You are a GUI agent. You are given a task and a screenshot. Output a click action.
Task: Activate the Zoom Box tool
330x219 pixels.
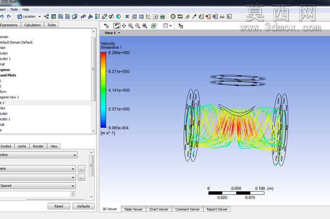[x=138, y=26]
